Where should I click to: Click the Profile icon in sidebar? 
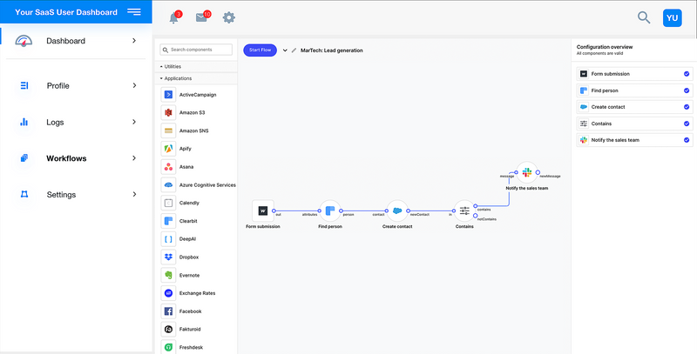[x=24, y=85]
